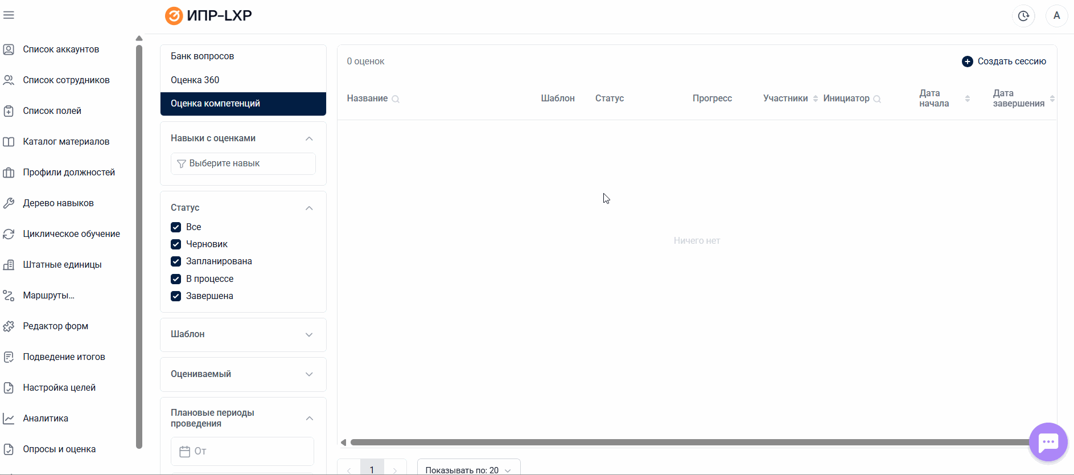
Task: Open the user avatar A
Action: [1057, 16]
